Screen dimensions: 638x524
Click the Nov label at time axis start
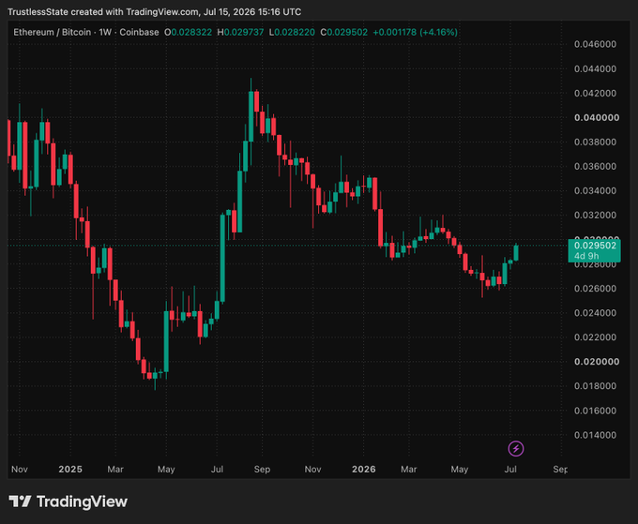(x=20, y=469)
